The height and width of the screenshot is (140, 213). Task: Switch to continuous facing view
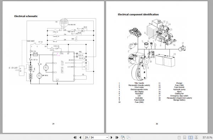[x=196, y=138]
